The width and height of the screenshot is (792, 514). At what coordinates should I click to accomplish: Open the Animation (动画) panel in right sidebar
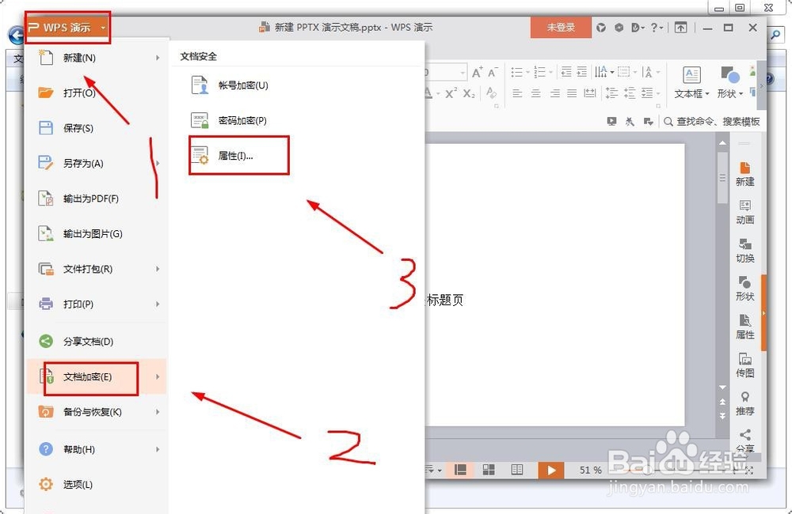point(744,212)
